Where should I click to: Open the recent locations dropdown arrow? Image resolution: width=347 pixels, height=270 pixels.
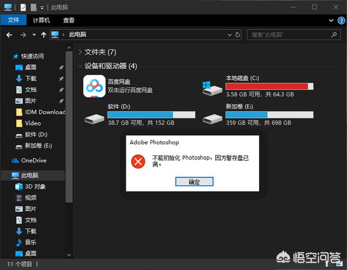34,35
